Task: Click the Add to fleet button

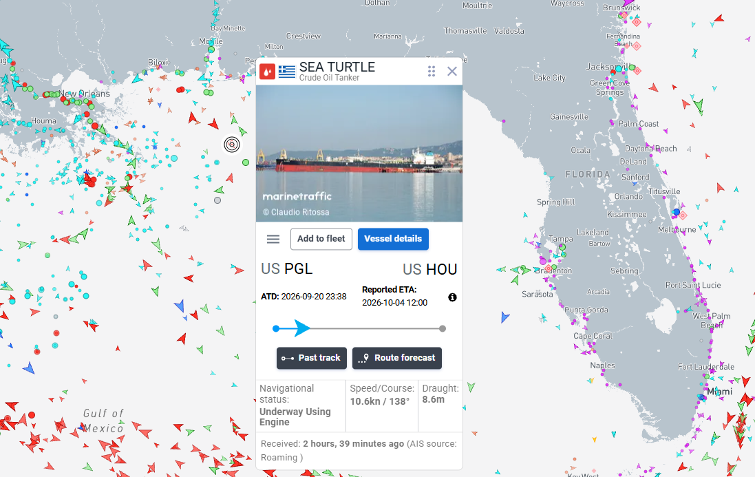Action: coord(321,239)
